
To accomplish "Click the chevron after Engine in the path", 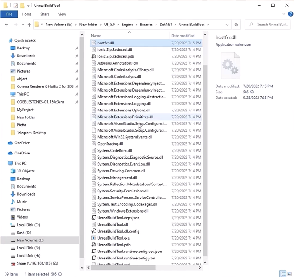I will coord(136,25).
